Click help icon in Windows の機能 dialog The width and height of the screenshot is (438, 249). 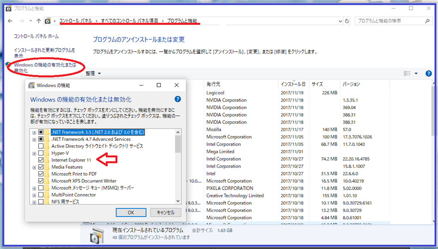coord(178,99)
